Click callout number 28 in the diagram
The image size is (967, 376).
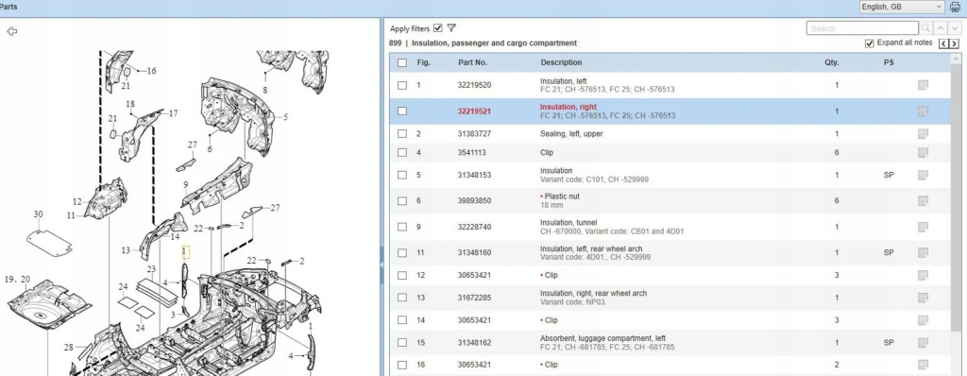pos(68,347)
